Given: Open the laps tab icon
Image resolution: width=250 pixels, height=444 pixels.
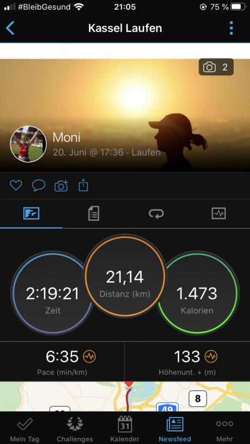Looking at the screenshot, I should click(156, 213).
